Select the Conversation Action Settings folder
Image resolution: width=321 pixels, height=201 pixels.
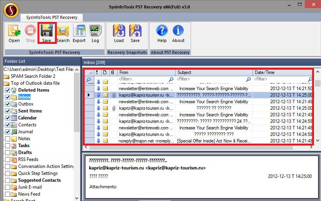[46, 167]
